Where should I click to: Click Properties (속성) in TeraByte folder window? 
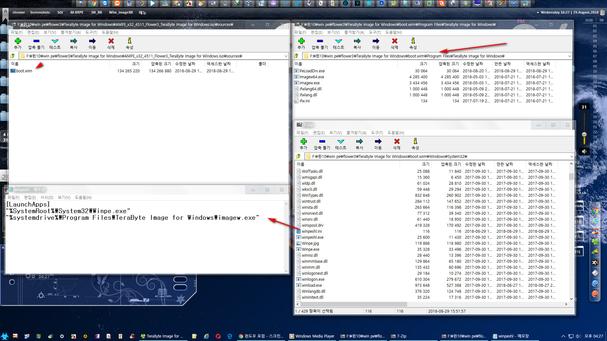(413, 44)
